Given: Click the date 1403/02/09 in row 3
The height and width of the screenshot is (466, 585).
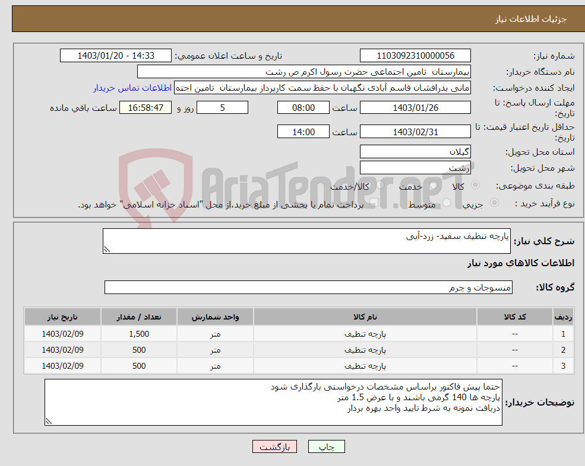Looking at the screenshot, I should pyautogui.click(x=63, y=366).
